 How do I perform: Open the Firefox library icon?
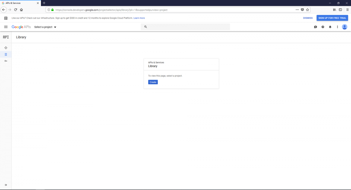334,10
